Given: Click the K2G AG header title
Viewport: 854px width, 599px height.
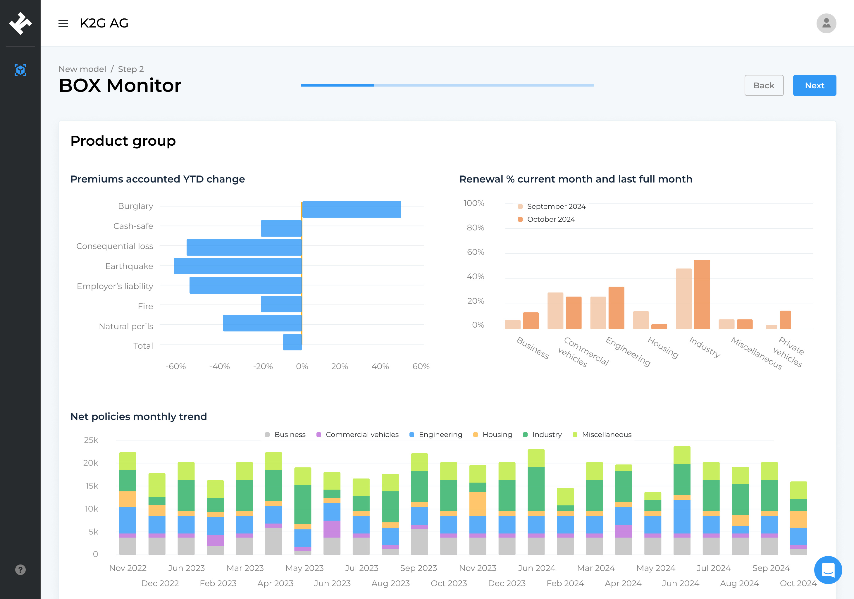Looking at the screenshot, I should [104, 23].
